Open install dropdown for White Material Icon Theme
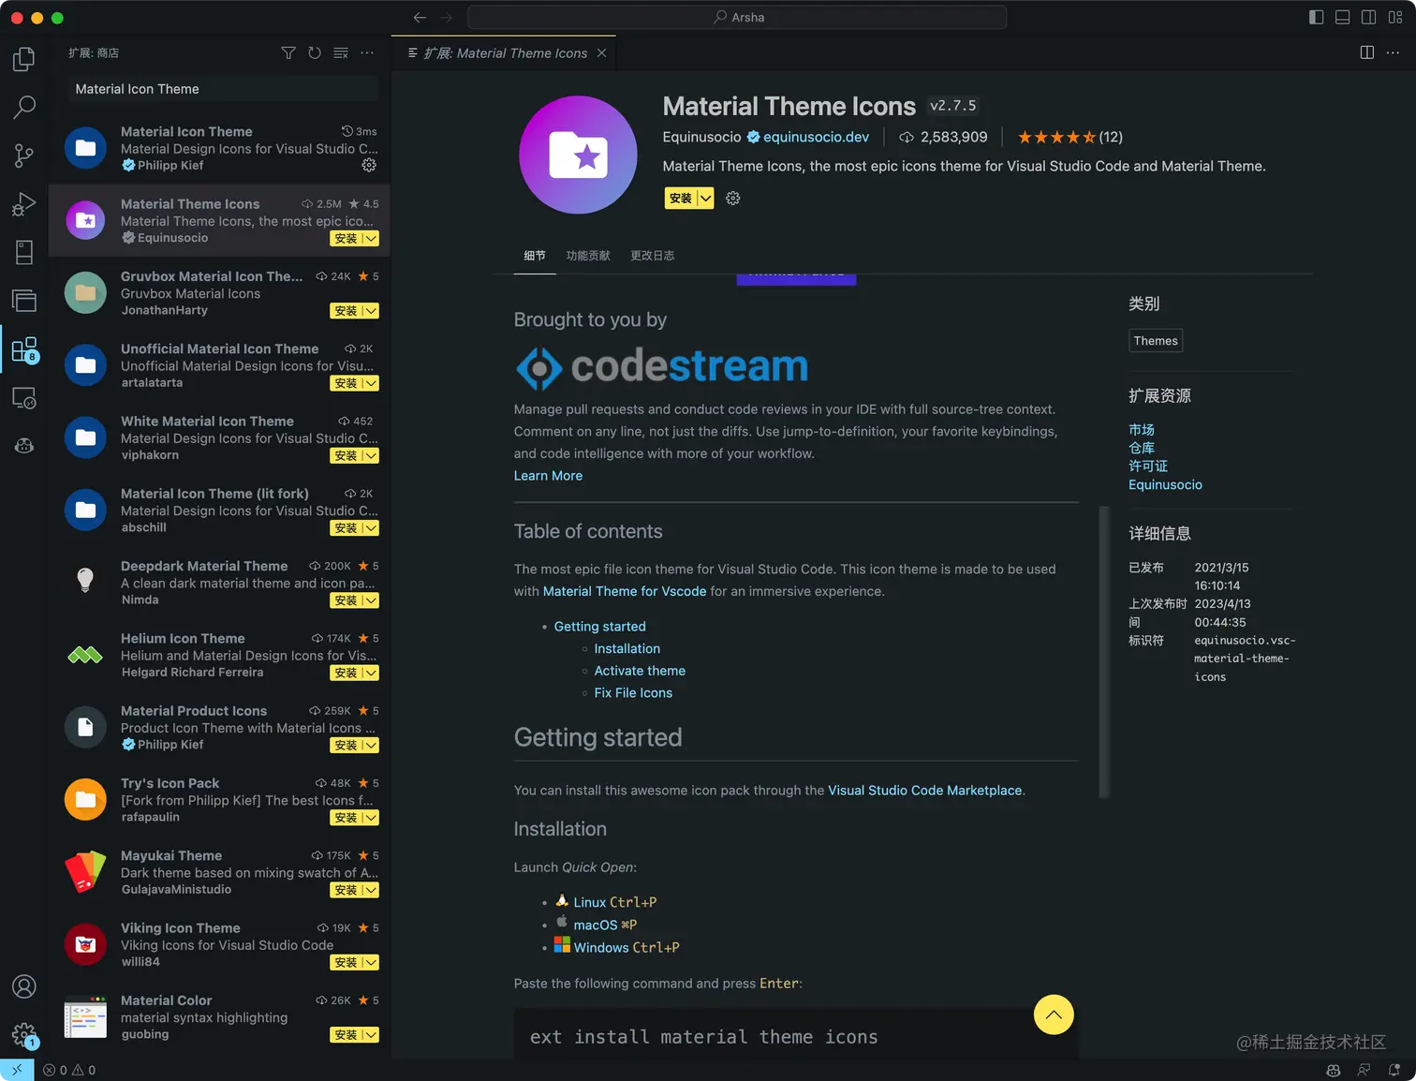 click(371, 456)
